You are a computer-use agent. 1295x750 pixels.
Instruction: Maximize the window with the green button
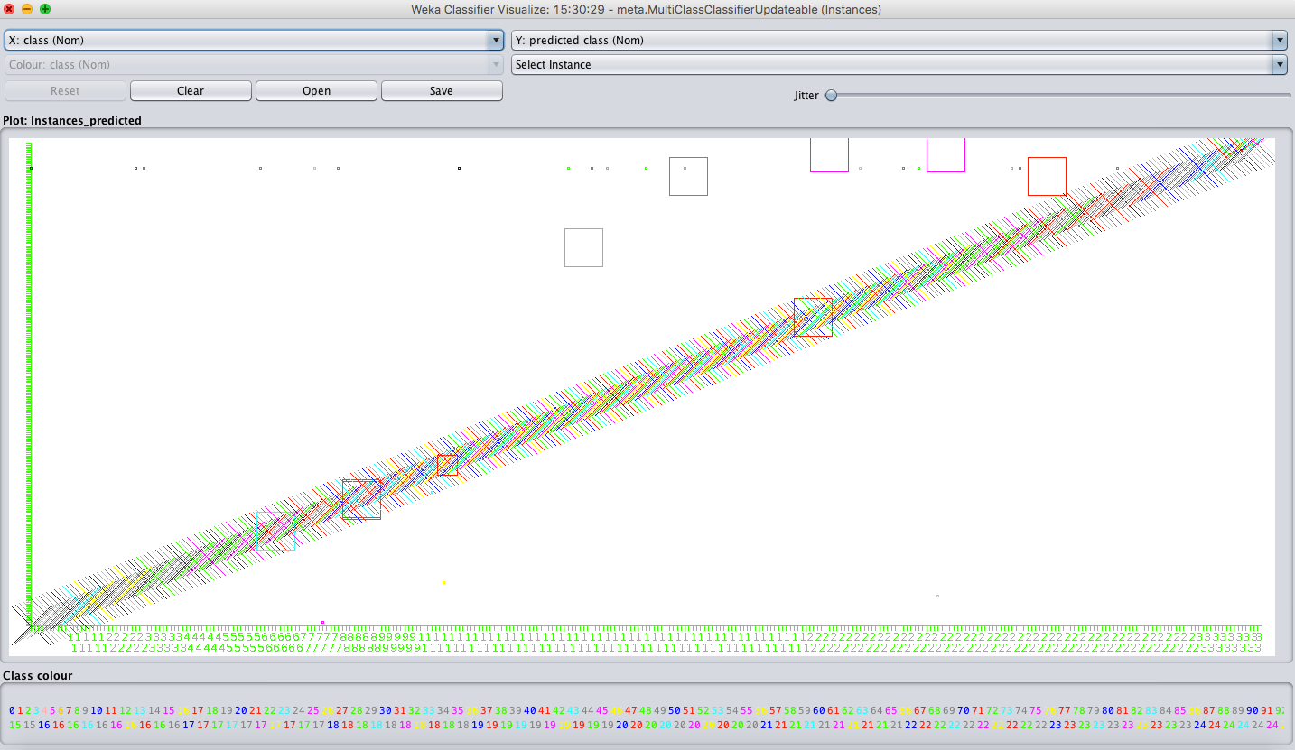click(45, 9)
